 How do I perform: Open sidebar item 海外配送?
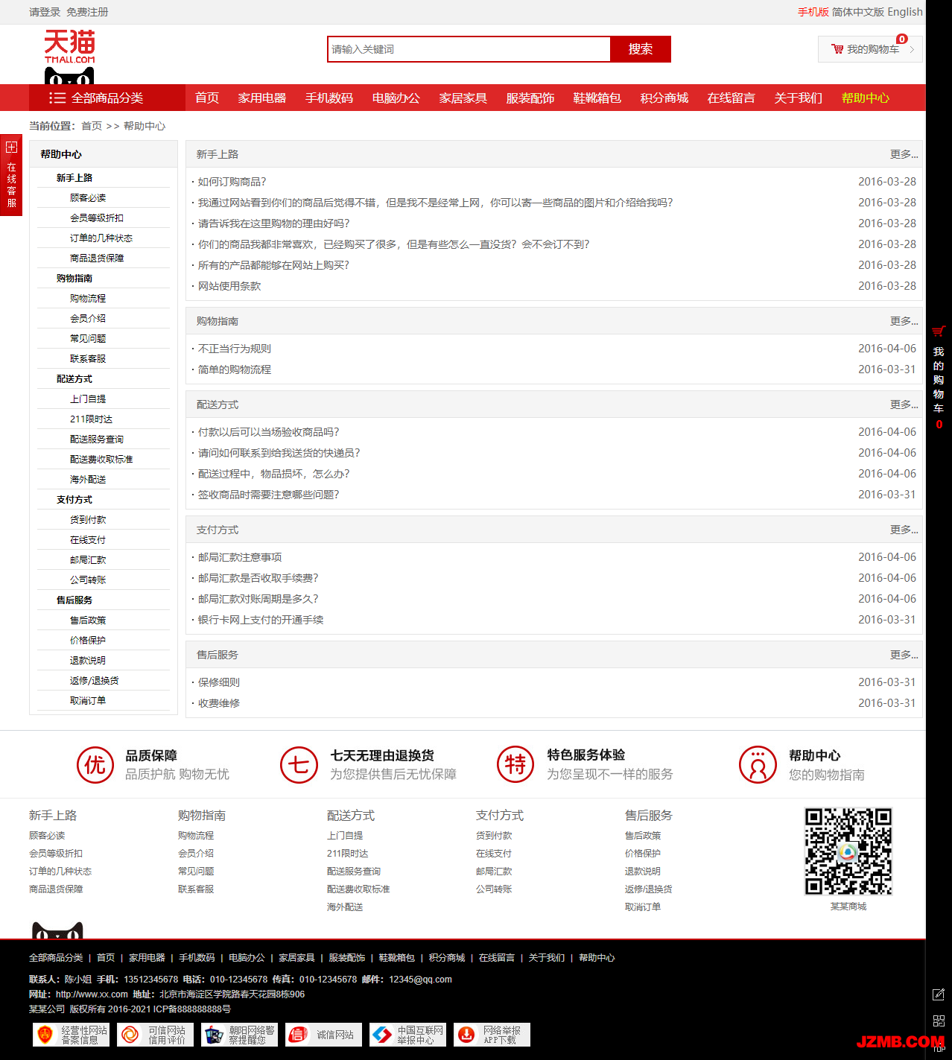[x=88, y=480]
